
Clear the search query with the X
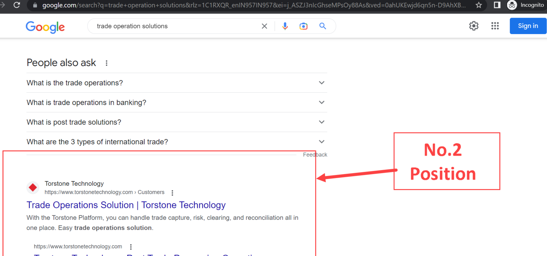click(264, 26)
